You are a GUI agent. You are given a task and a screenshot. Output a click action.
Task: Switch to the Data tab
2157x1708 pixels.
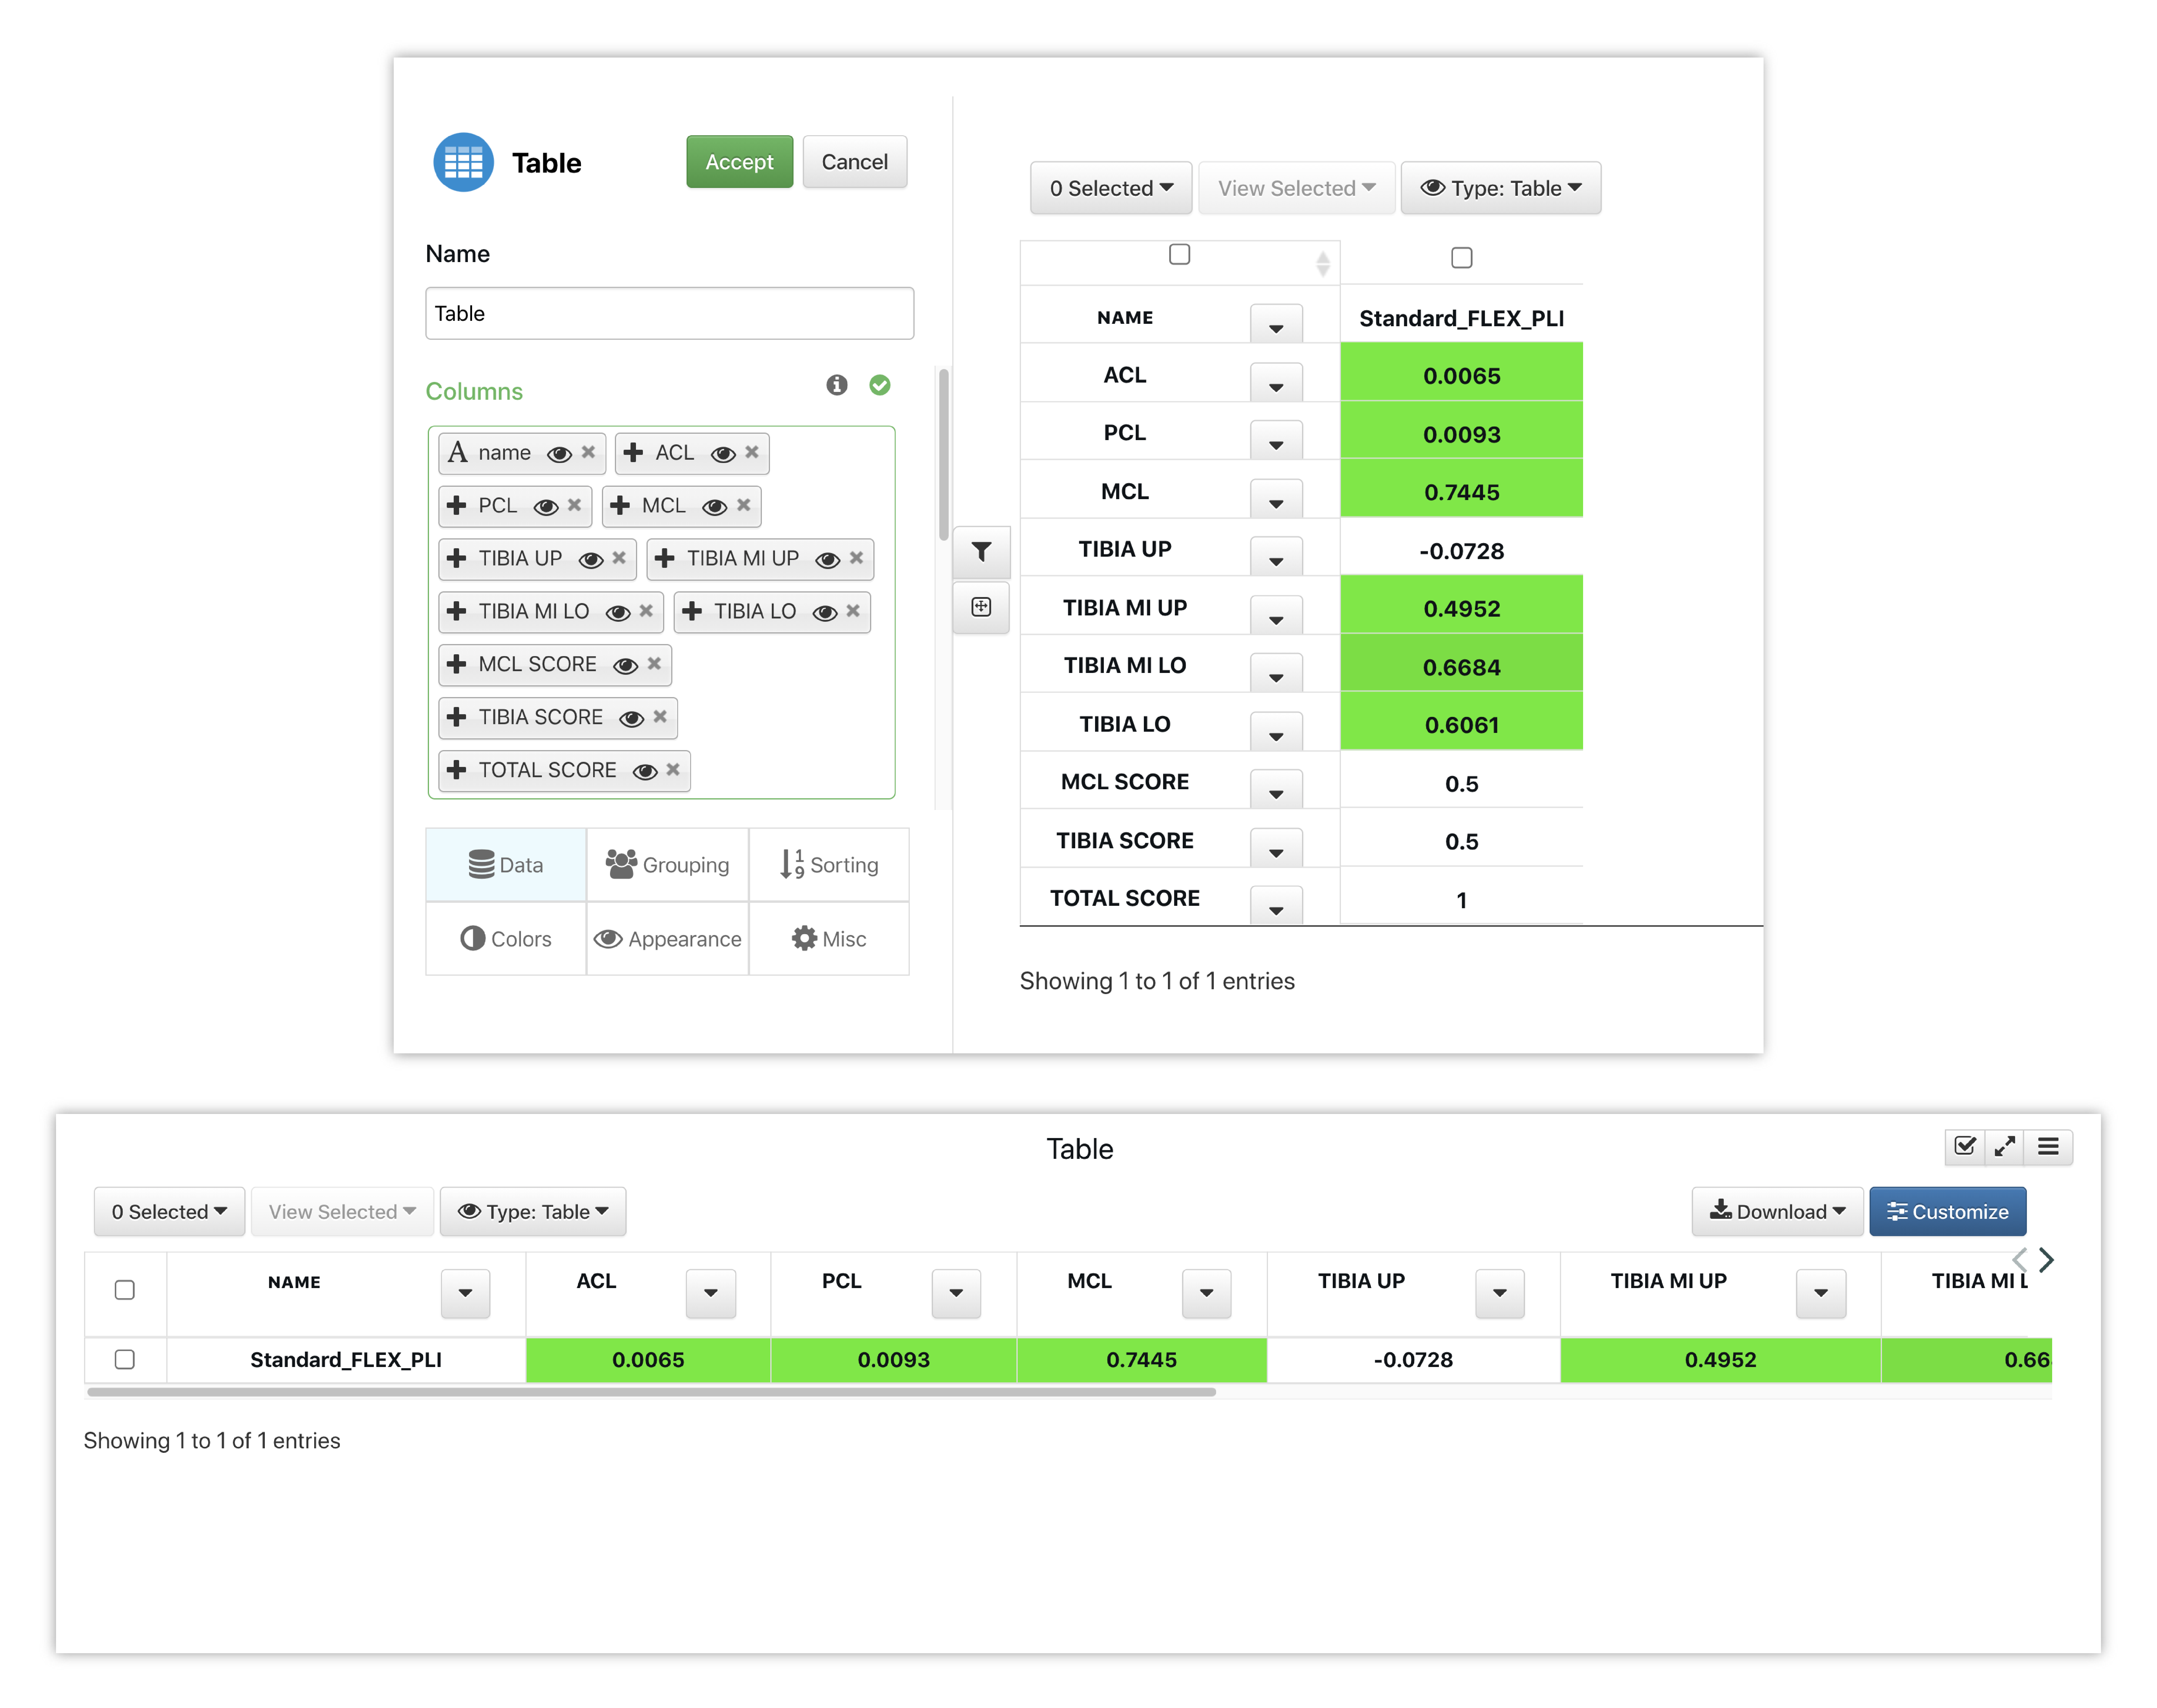point(506,865)
